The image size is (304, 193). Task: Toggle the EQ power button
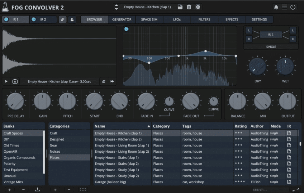coord(126,29)
